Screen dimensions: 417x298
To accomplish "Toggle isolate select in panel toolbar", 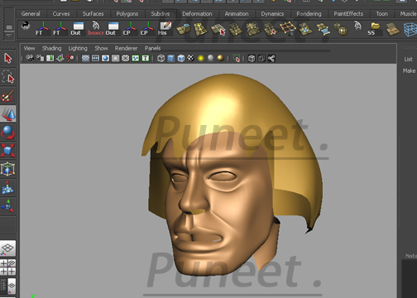I will pyautogui.click(x=237, y=58).
